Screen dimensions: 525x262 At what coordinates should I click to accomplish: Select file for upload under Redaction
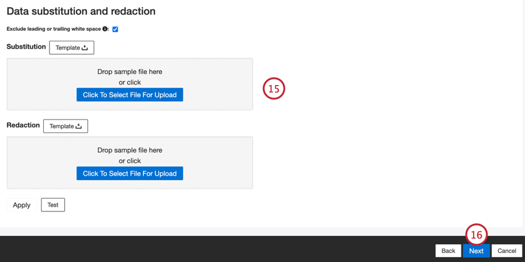[x=130, y=173]
